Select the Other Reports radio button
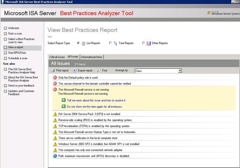240x168 pixels. 144,43
